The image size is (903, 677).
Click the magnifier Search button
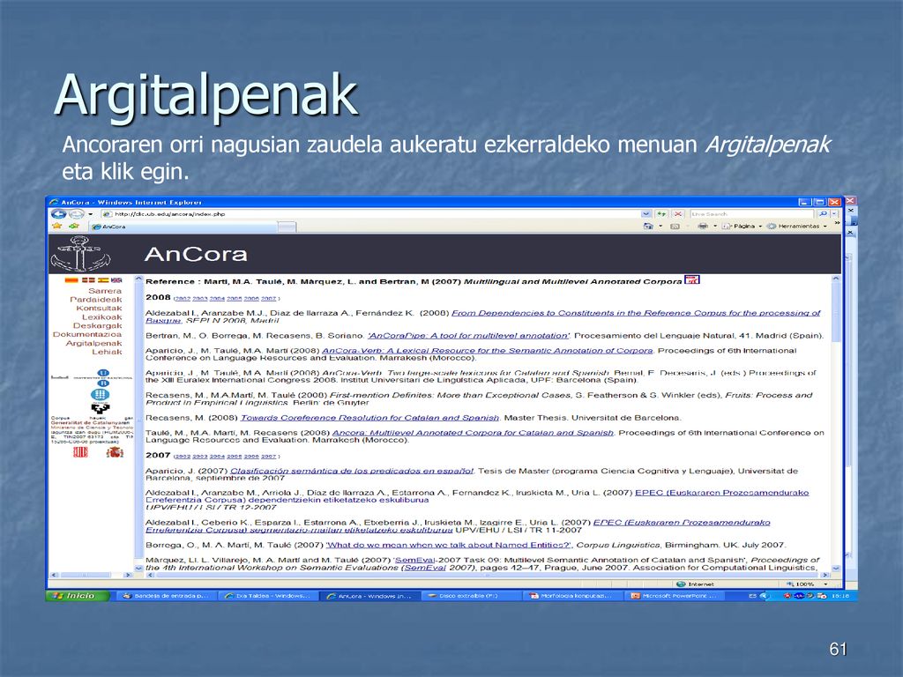point(823,213)
